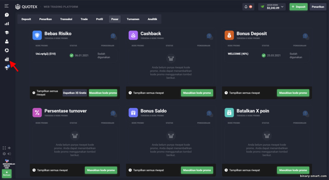Show all history in Batalkan X poin card
The height and width of the screenshot is (180, 329).
[242, 170]
